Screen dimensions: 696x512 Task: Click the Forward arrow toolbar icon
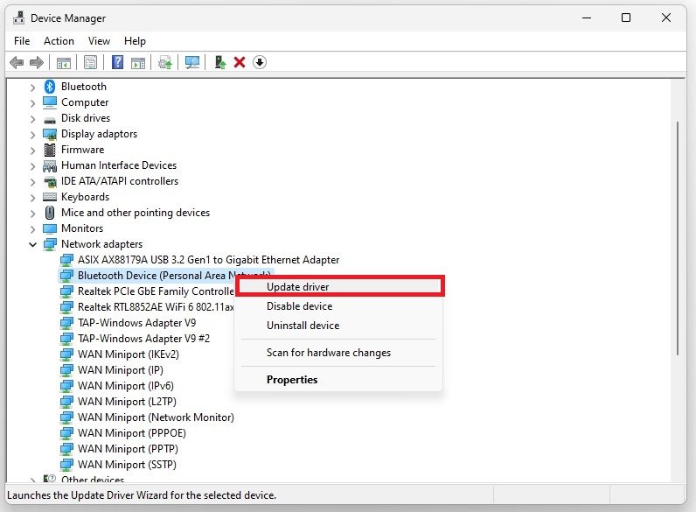tap(37, 62)
